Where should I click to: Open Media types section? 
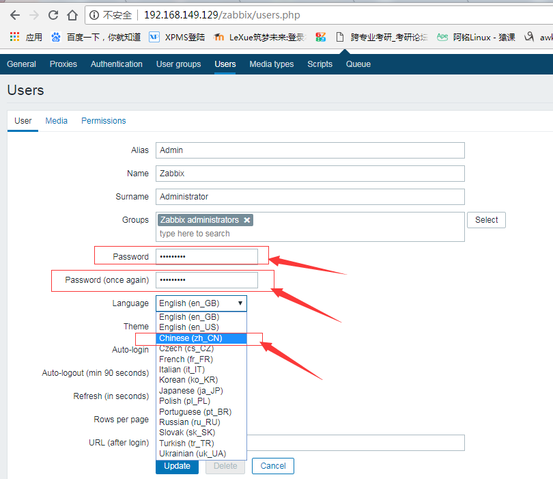pos(272,64)
